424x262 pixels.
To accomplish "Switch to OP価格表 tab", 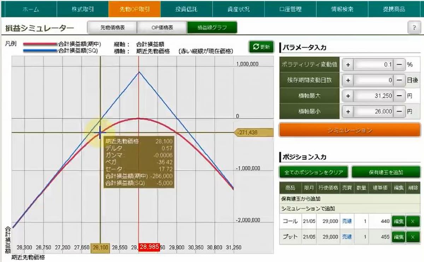I will tap(162, 28).
